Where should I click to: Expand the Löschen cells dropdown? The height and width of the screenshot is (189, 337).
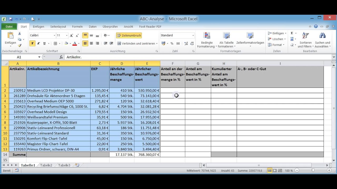(285, 39)
